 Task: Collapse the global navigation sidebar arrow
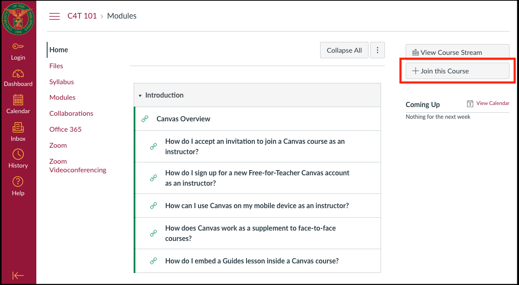pos(18,275)
